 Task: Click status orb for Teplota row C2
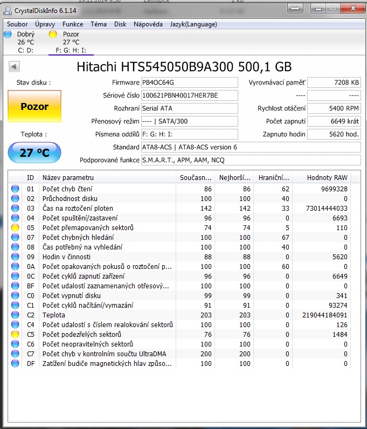pyautogui.click(x=15, y=315)
